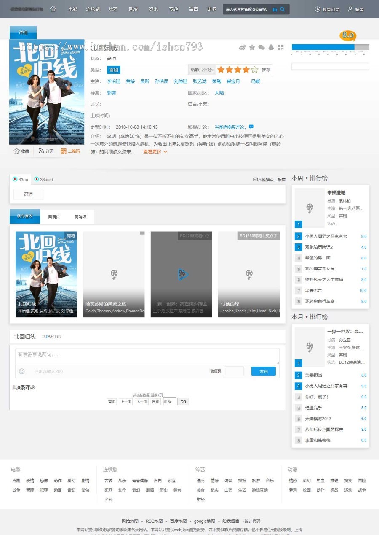Open monthly rank 为爱担当
The height and width of the screenshot is (535, 379).
[x=313, y=375]
